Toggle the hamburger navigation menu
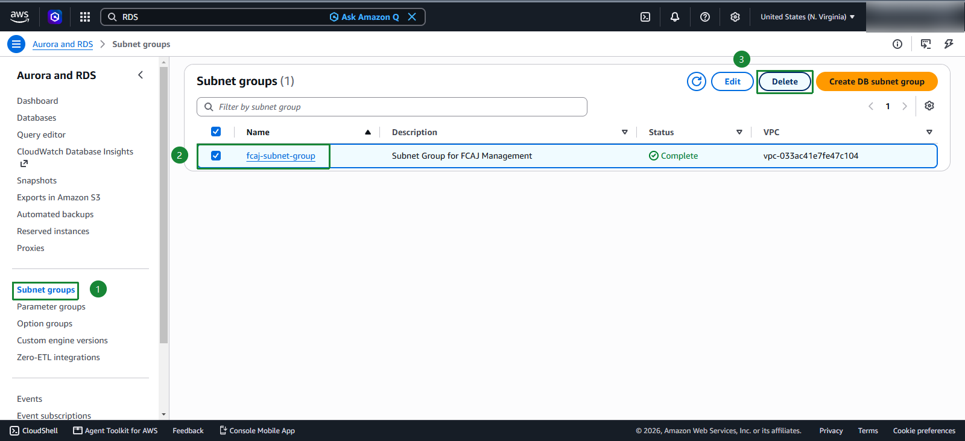Image resolution: width=965 pixels, height=441 pixels. point(16,44)
